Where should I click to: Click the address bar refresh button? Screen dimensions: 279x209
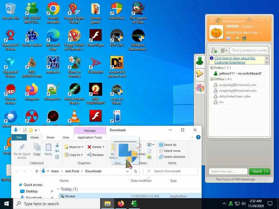tap(136, 171)
